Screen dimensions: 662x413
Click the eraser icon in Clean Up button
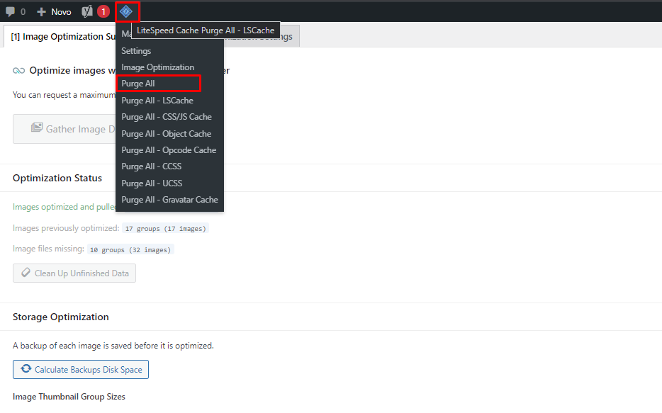[26, 273]
